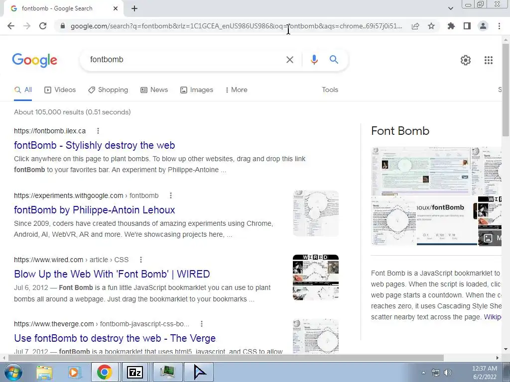Open the volume speaker tray icon
Viewport: 510px width, 382px height.
[448, 373]
